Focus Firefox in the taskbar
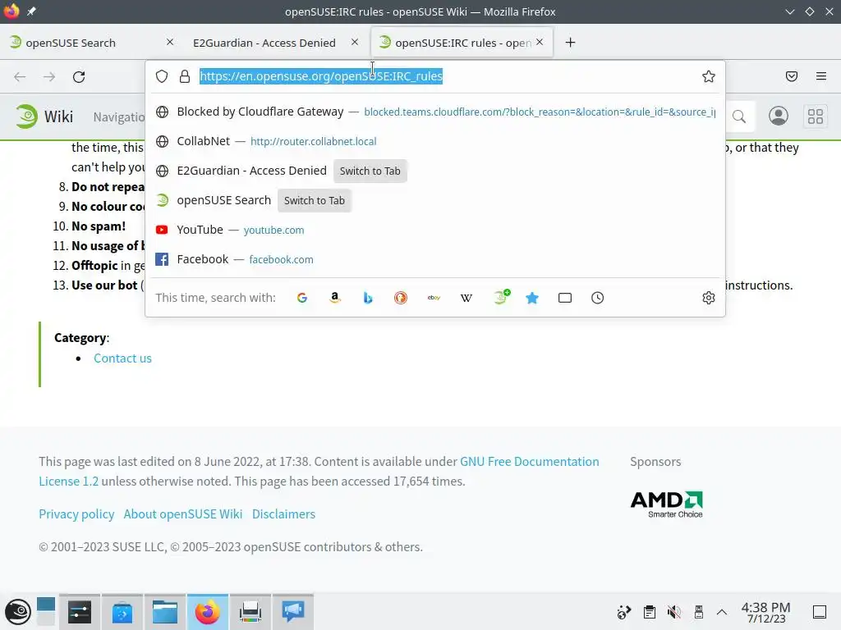Screen dimensions: 841x630 point(208,612)
